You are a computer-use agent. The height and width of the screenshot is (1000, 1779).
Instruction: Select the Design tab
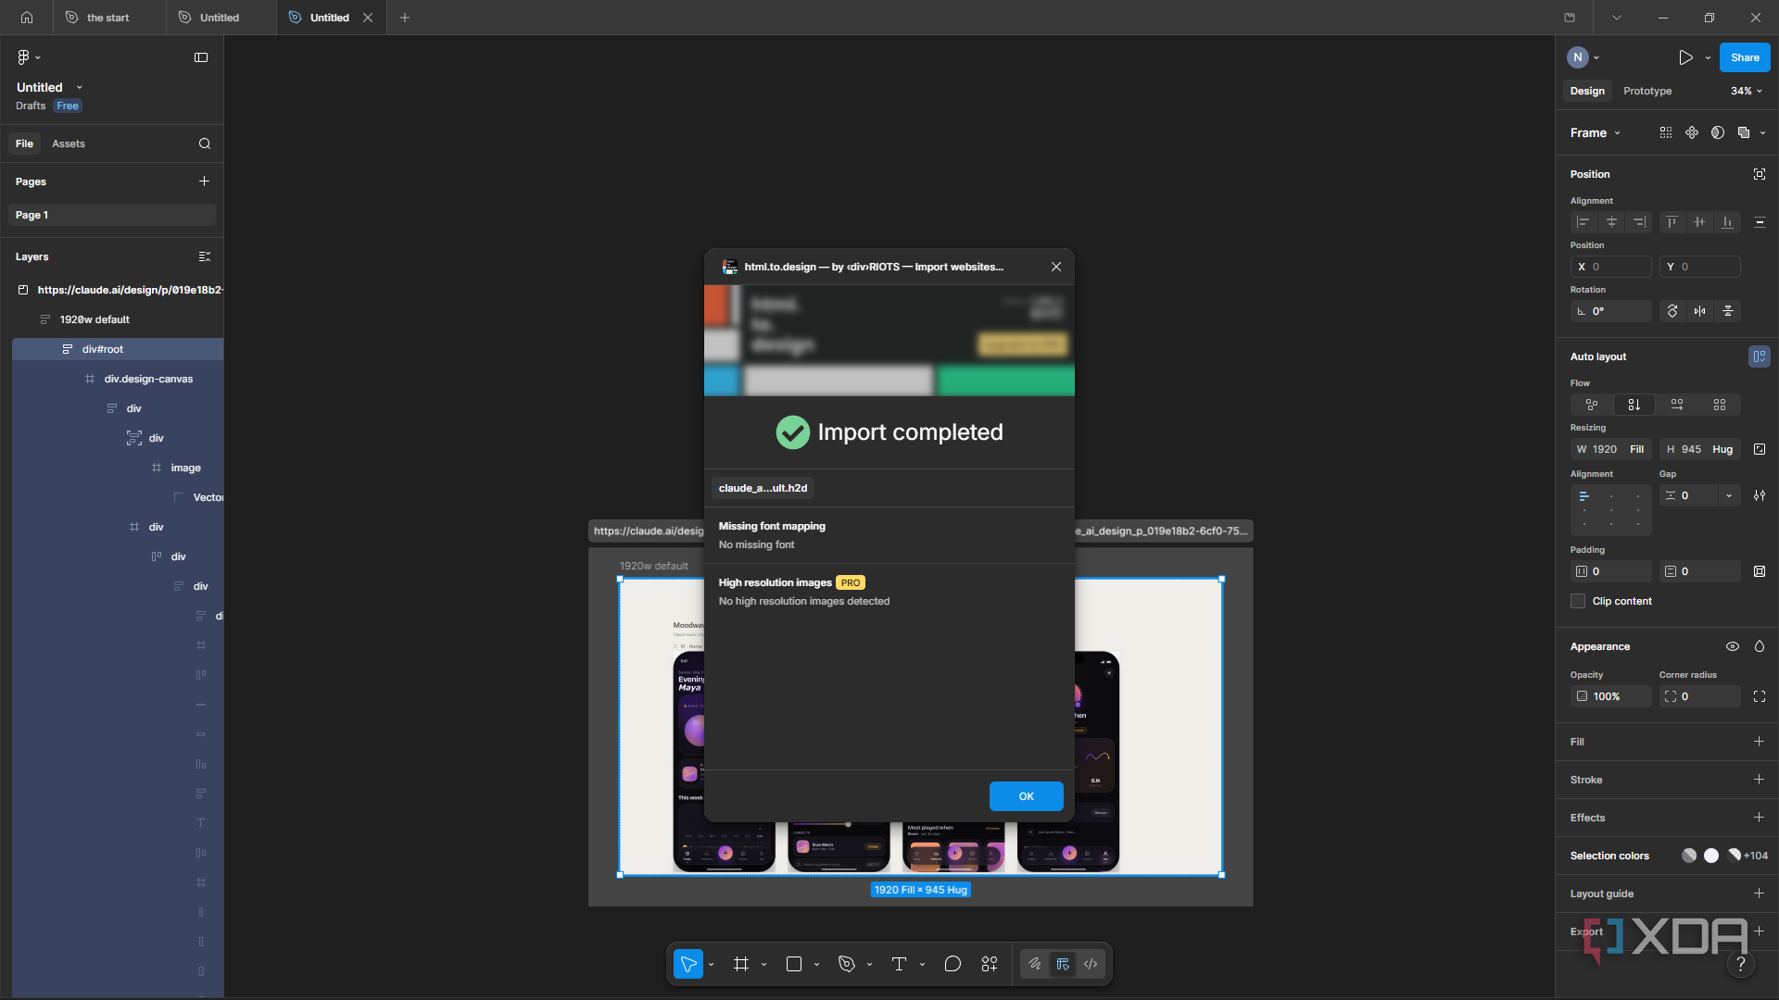point(1587,91)
